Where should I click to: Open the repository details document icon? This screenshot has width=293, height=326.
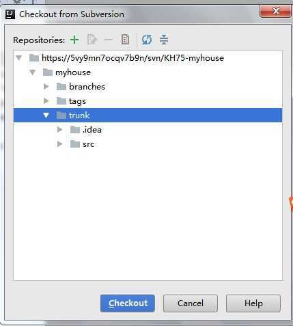coord(125,40)
